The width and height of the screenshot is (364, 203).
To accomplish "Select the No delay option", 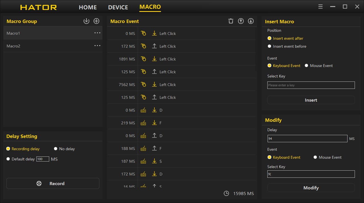I will 56,149.
